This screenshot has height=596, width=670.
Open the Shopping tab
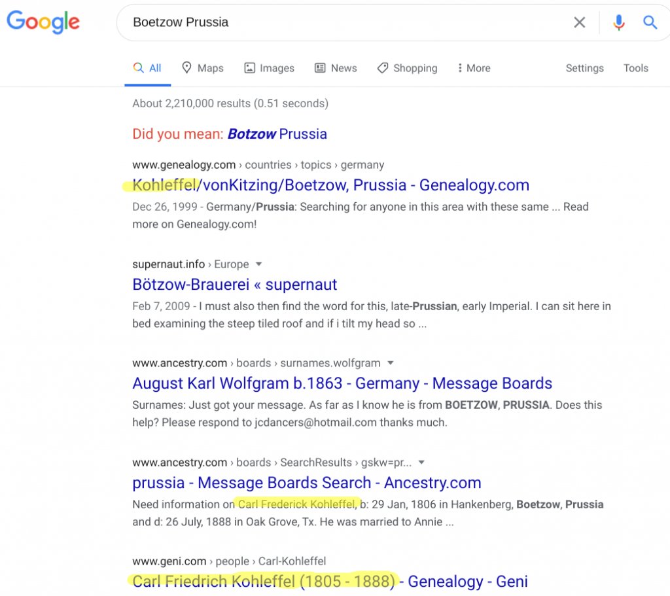(x=407, y=68)
